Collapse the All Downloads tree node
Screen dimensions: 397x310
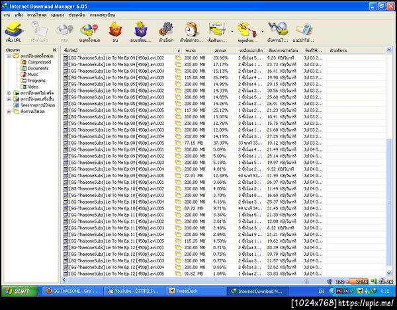coord(9,56)
